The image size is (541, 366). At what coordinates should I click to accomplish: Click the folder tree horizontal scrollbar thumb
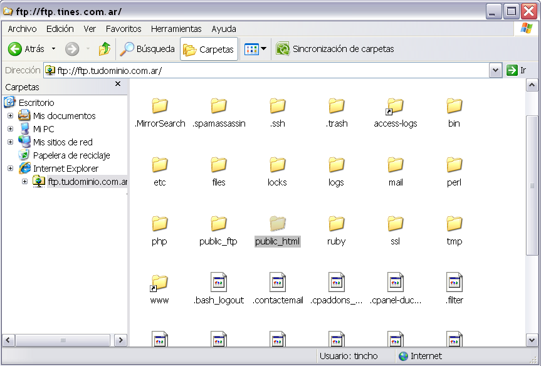(63, 340)
